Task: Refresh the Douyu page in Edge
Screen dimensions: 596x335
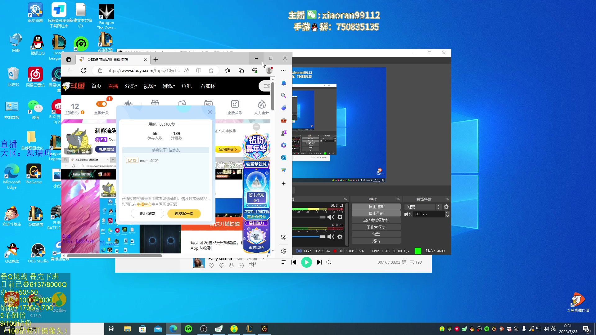Action: pyautogui.click(x=84, y=70)
